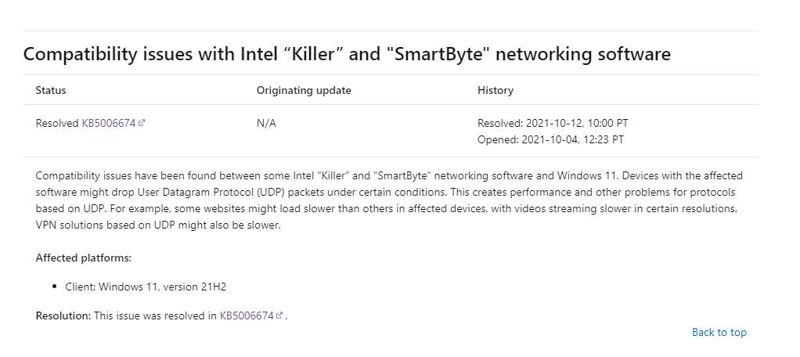Select the Client: Windows 11, version 21H2 item
Screen dimensions: 800x357
click(x=145, y=287)
